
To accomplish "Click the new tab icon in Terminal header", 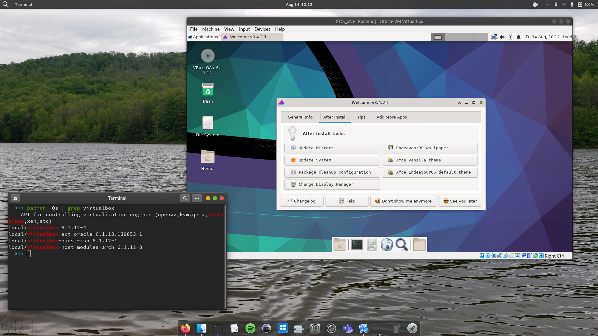I will [15, 198].
